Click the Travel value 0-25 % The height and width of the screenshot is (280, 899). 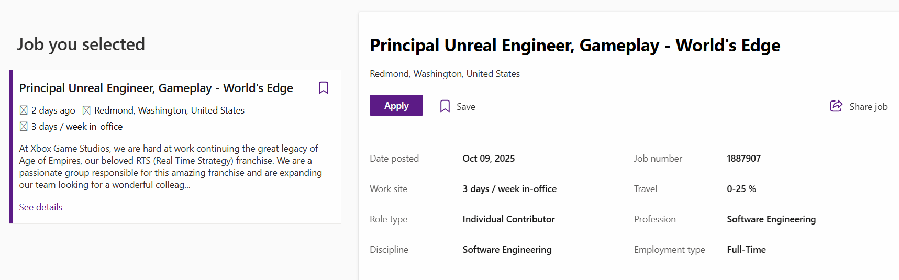(741, 189)
